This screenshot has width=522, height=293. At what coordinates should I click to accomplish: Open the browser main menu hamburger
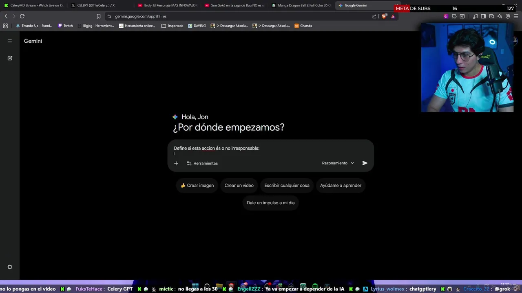[x=516, y=16]
